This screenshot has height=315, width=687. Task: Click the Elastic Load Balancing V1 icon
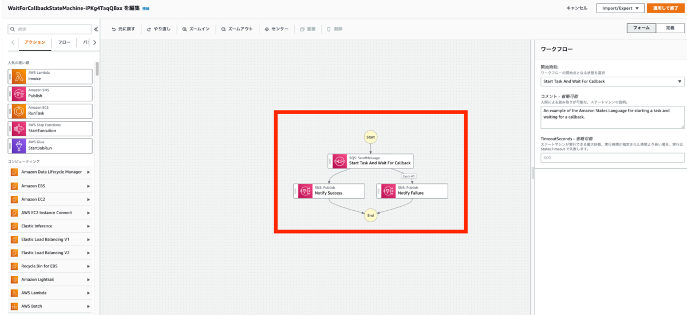click(x=14, y=239)
